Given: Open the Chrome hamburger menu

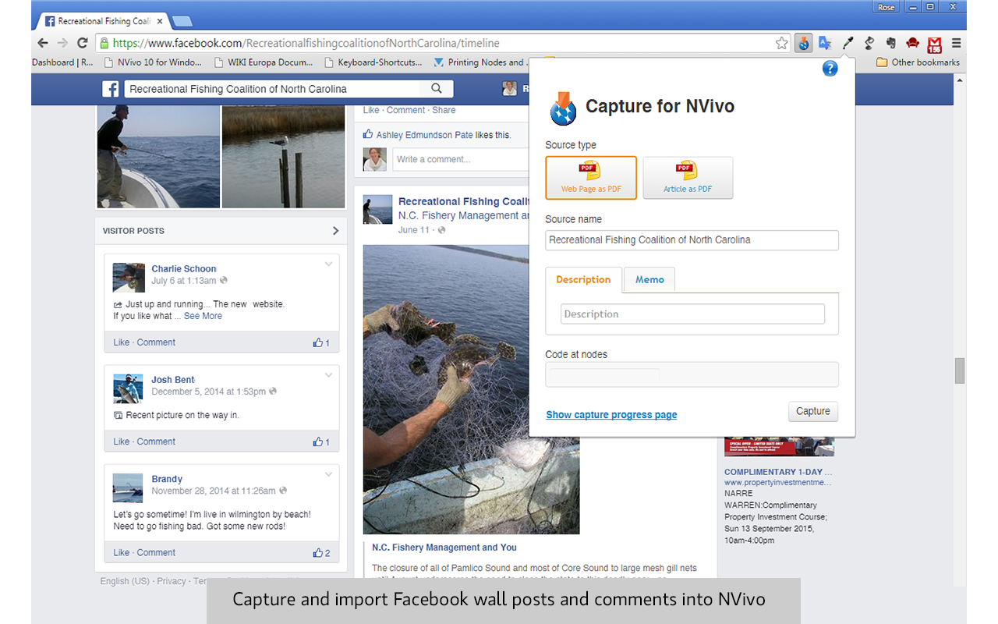Looking at the screenshot, I should [x=956, y=44].
